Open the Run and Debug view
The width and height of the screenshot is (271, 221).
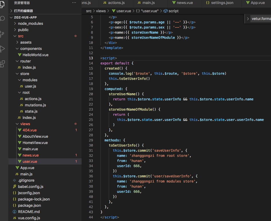2,49
